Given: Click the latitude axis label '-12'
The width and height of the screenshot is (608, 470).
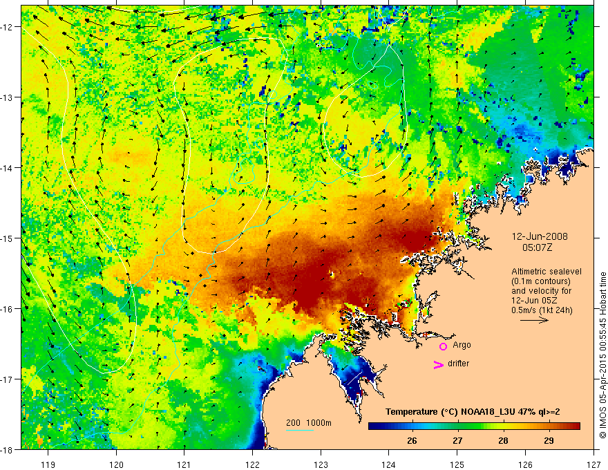Looking at the screenshot, I should click(x=8, y=27).
